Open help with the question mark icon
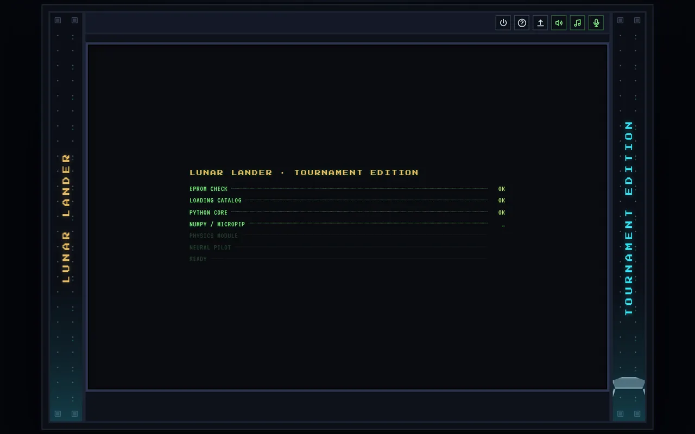 [x=522, y=23]
